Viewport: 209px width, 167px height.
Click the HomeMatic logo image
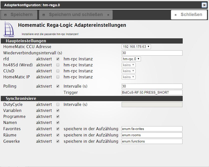pos(9,29)
